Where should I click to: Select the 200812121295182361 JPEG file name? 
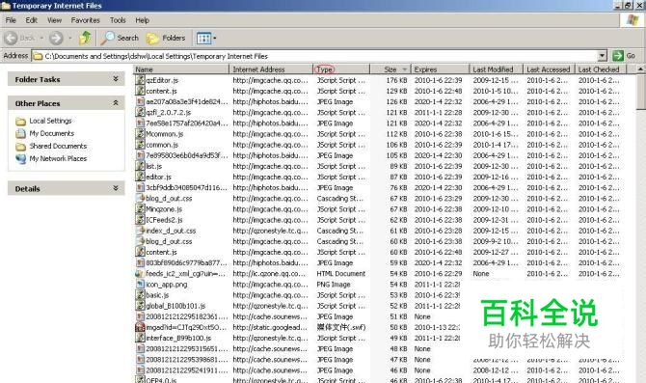point(187,316)
